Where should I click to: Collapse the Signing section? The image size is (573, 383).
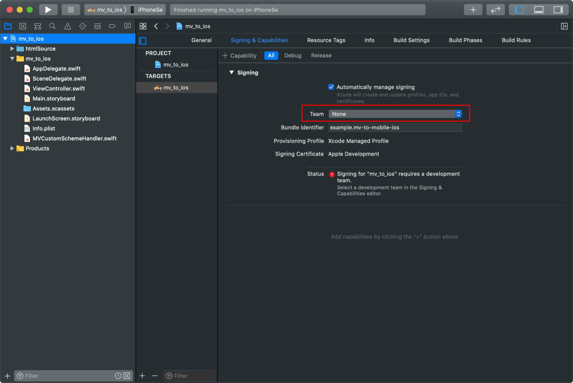(231, 72)
